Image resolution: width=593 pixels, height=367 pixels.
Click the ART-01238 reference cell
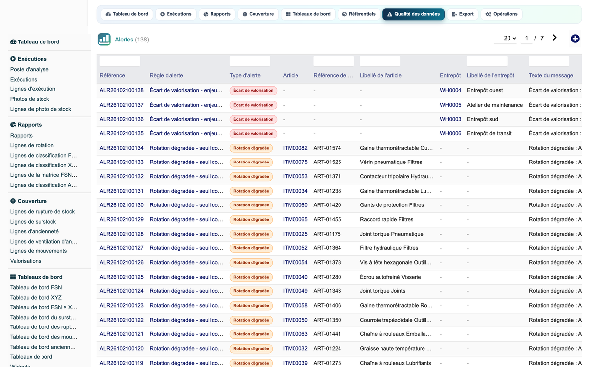pos(328,191)
